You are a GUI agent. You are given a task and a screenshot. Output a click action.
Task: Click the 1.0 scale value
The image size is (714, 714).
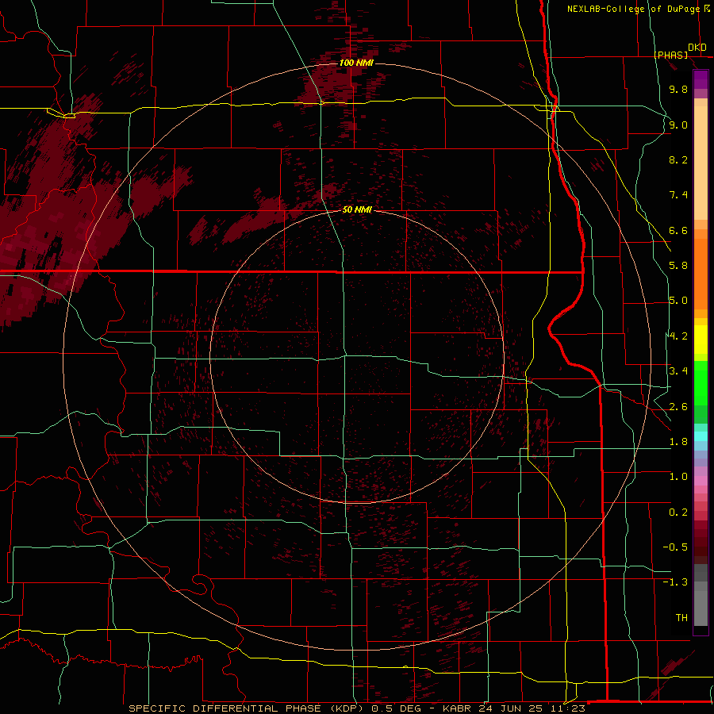pos(678,477)
